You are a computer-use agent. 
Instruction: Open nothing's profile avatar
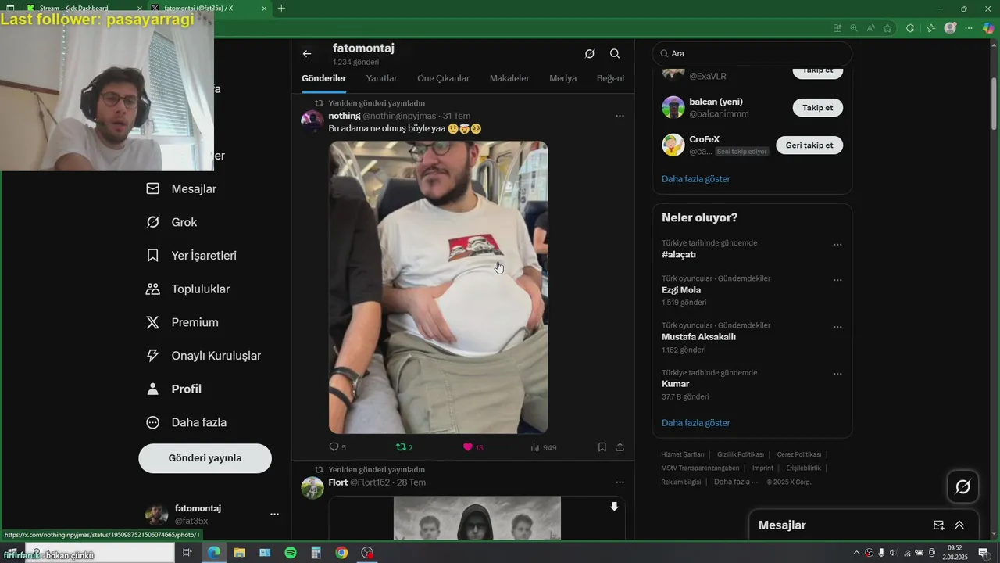312,120
